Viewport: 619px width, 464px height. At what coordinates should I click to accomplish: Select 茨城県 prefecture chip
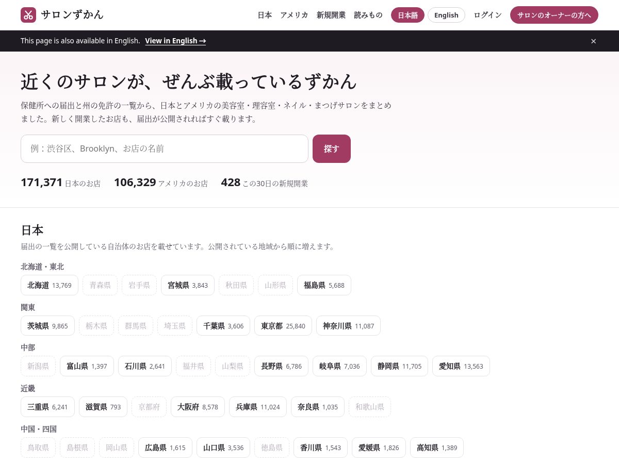coord(47,326)
